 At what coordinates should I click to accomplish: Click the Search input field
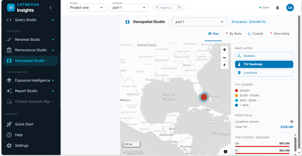click(x=169, y=8)
